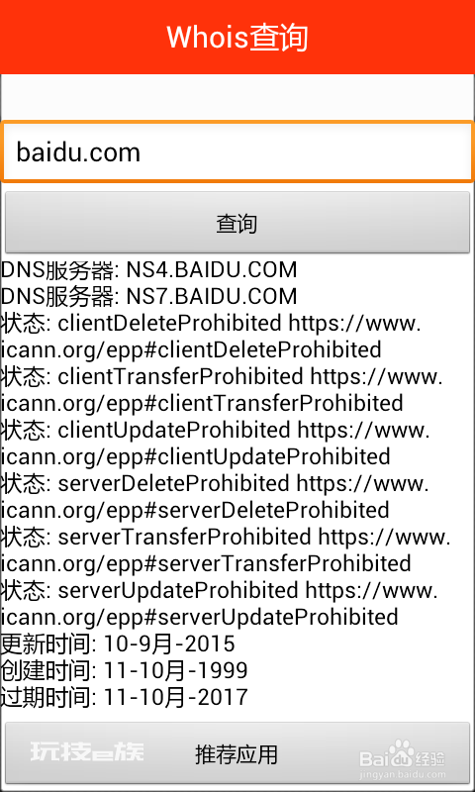
Task: Select the 状态: serverUpdateProhibited status text
Action: (149, 590)
